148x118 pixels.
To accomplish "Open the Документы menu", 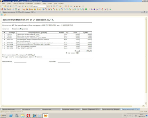I will click(x=38, y=3).
